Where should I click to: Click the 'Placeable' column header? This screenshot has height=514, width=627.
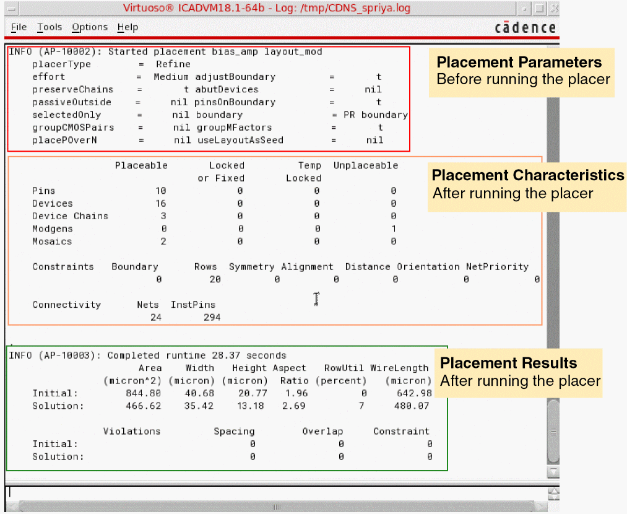141,165
